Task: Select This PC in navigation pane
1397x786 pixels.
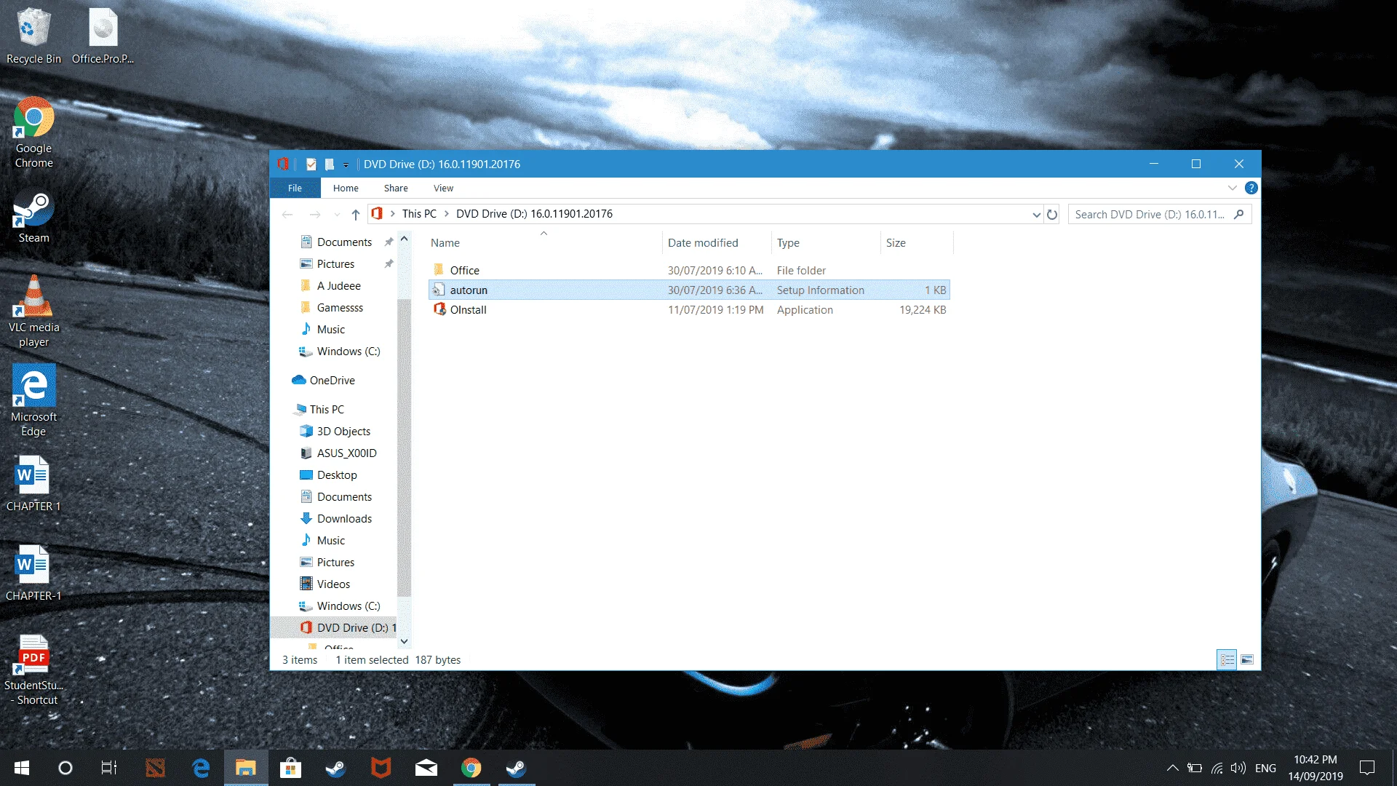Action: pos(327,410)
